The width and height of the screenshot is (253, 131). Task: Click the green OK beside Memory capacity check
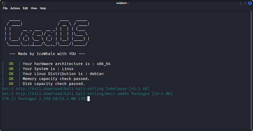pos(11,79)
